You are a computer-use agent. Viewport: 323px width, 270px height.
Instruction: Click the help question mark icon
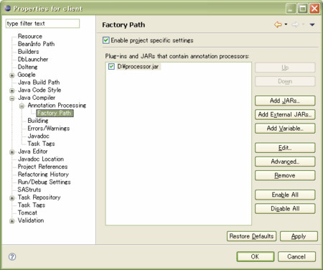(12, 256)
